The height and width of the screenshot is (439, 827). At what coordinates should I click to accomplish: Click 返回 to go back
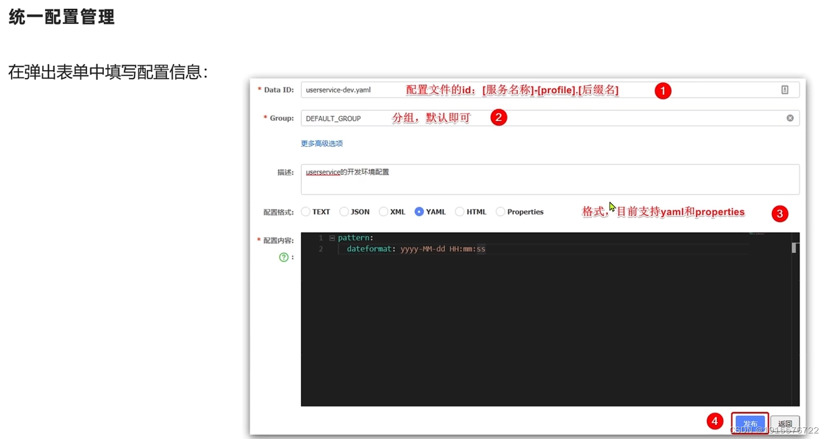click(785, 423)
